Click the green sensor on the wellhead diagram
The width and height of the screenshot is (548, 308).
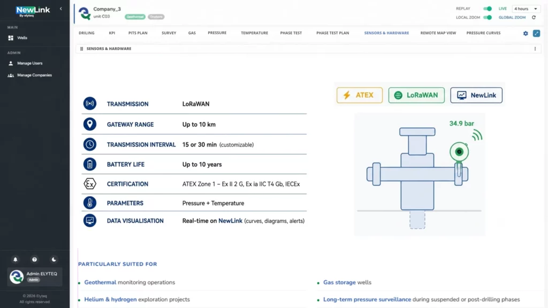tap(459, 152)
